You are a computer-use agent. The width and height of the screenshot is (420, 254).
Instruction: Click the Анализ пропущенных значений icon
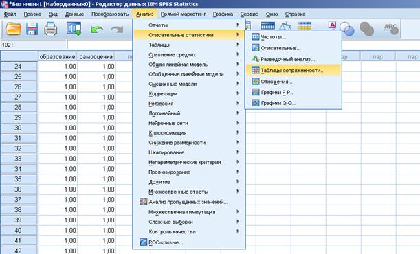click(143, 202)
